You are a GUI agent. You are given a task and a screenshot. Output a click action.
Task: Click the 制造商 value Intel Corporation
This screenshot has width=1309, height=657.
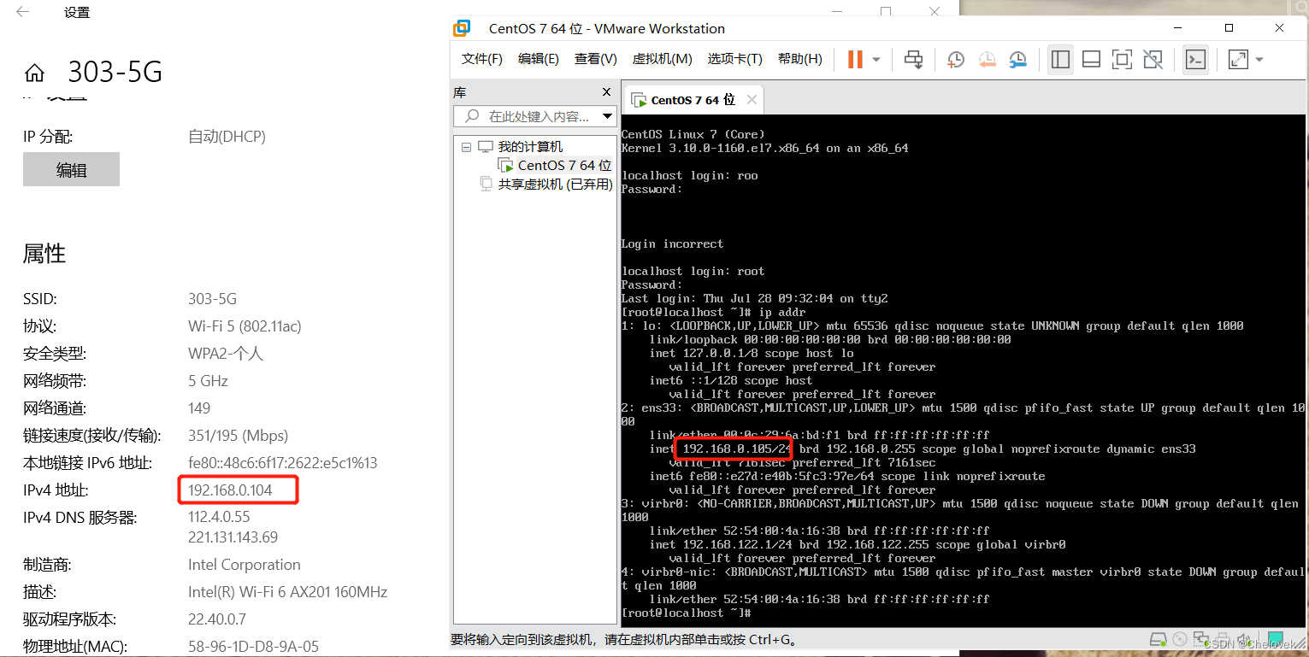click(245, 565)
